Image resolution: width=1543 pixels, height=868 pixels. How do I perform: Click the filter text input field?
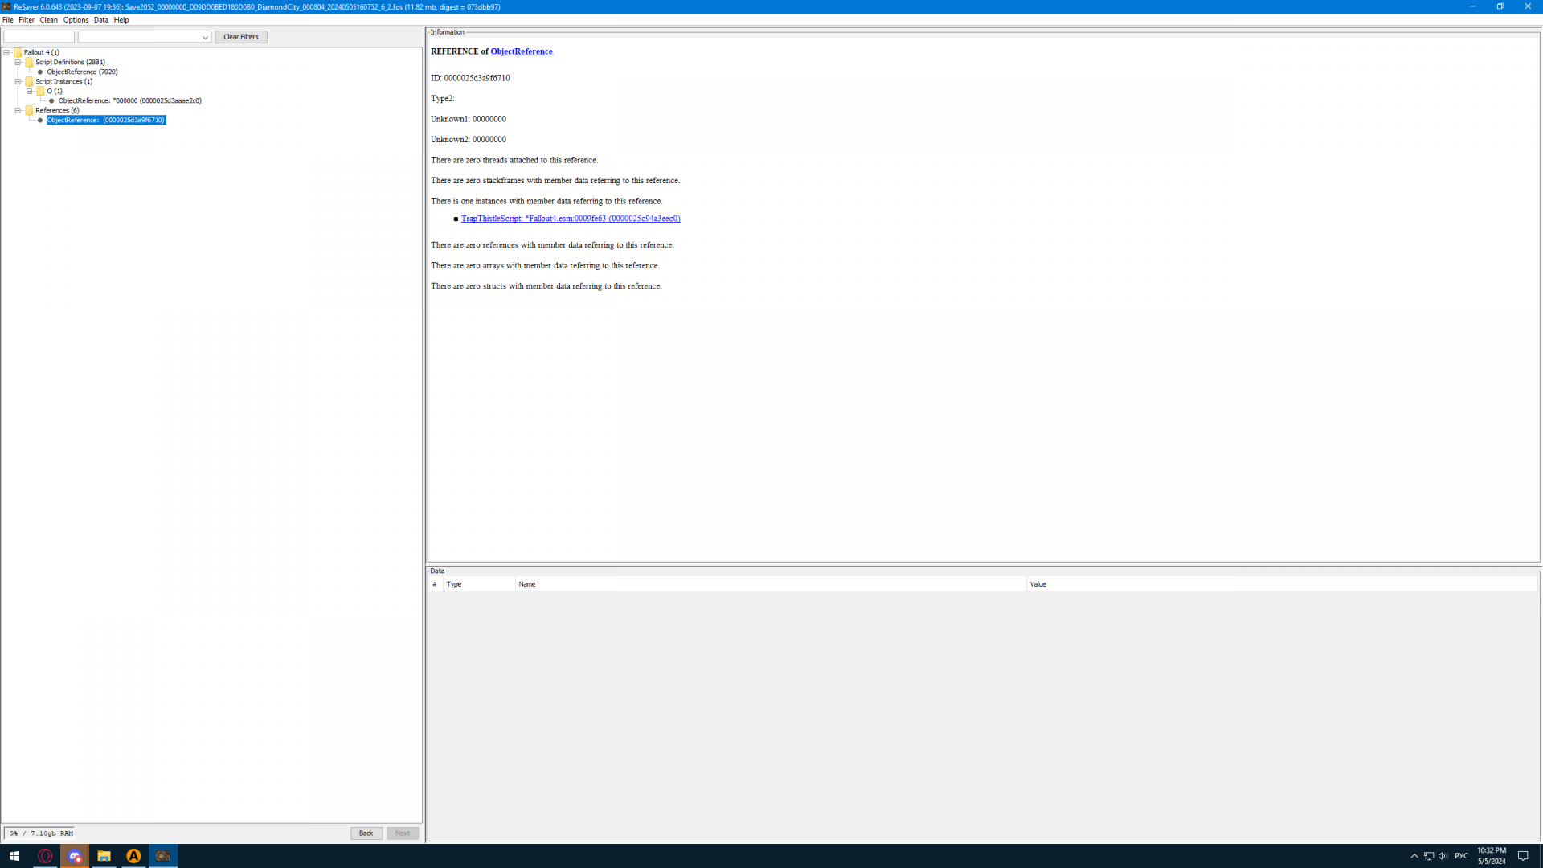tap(39, 37)
